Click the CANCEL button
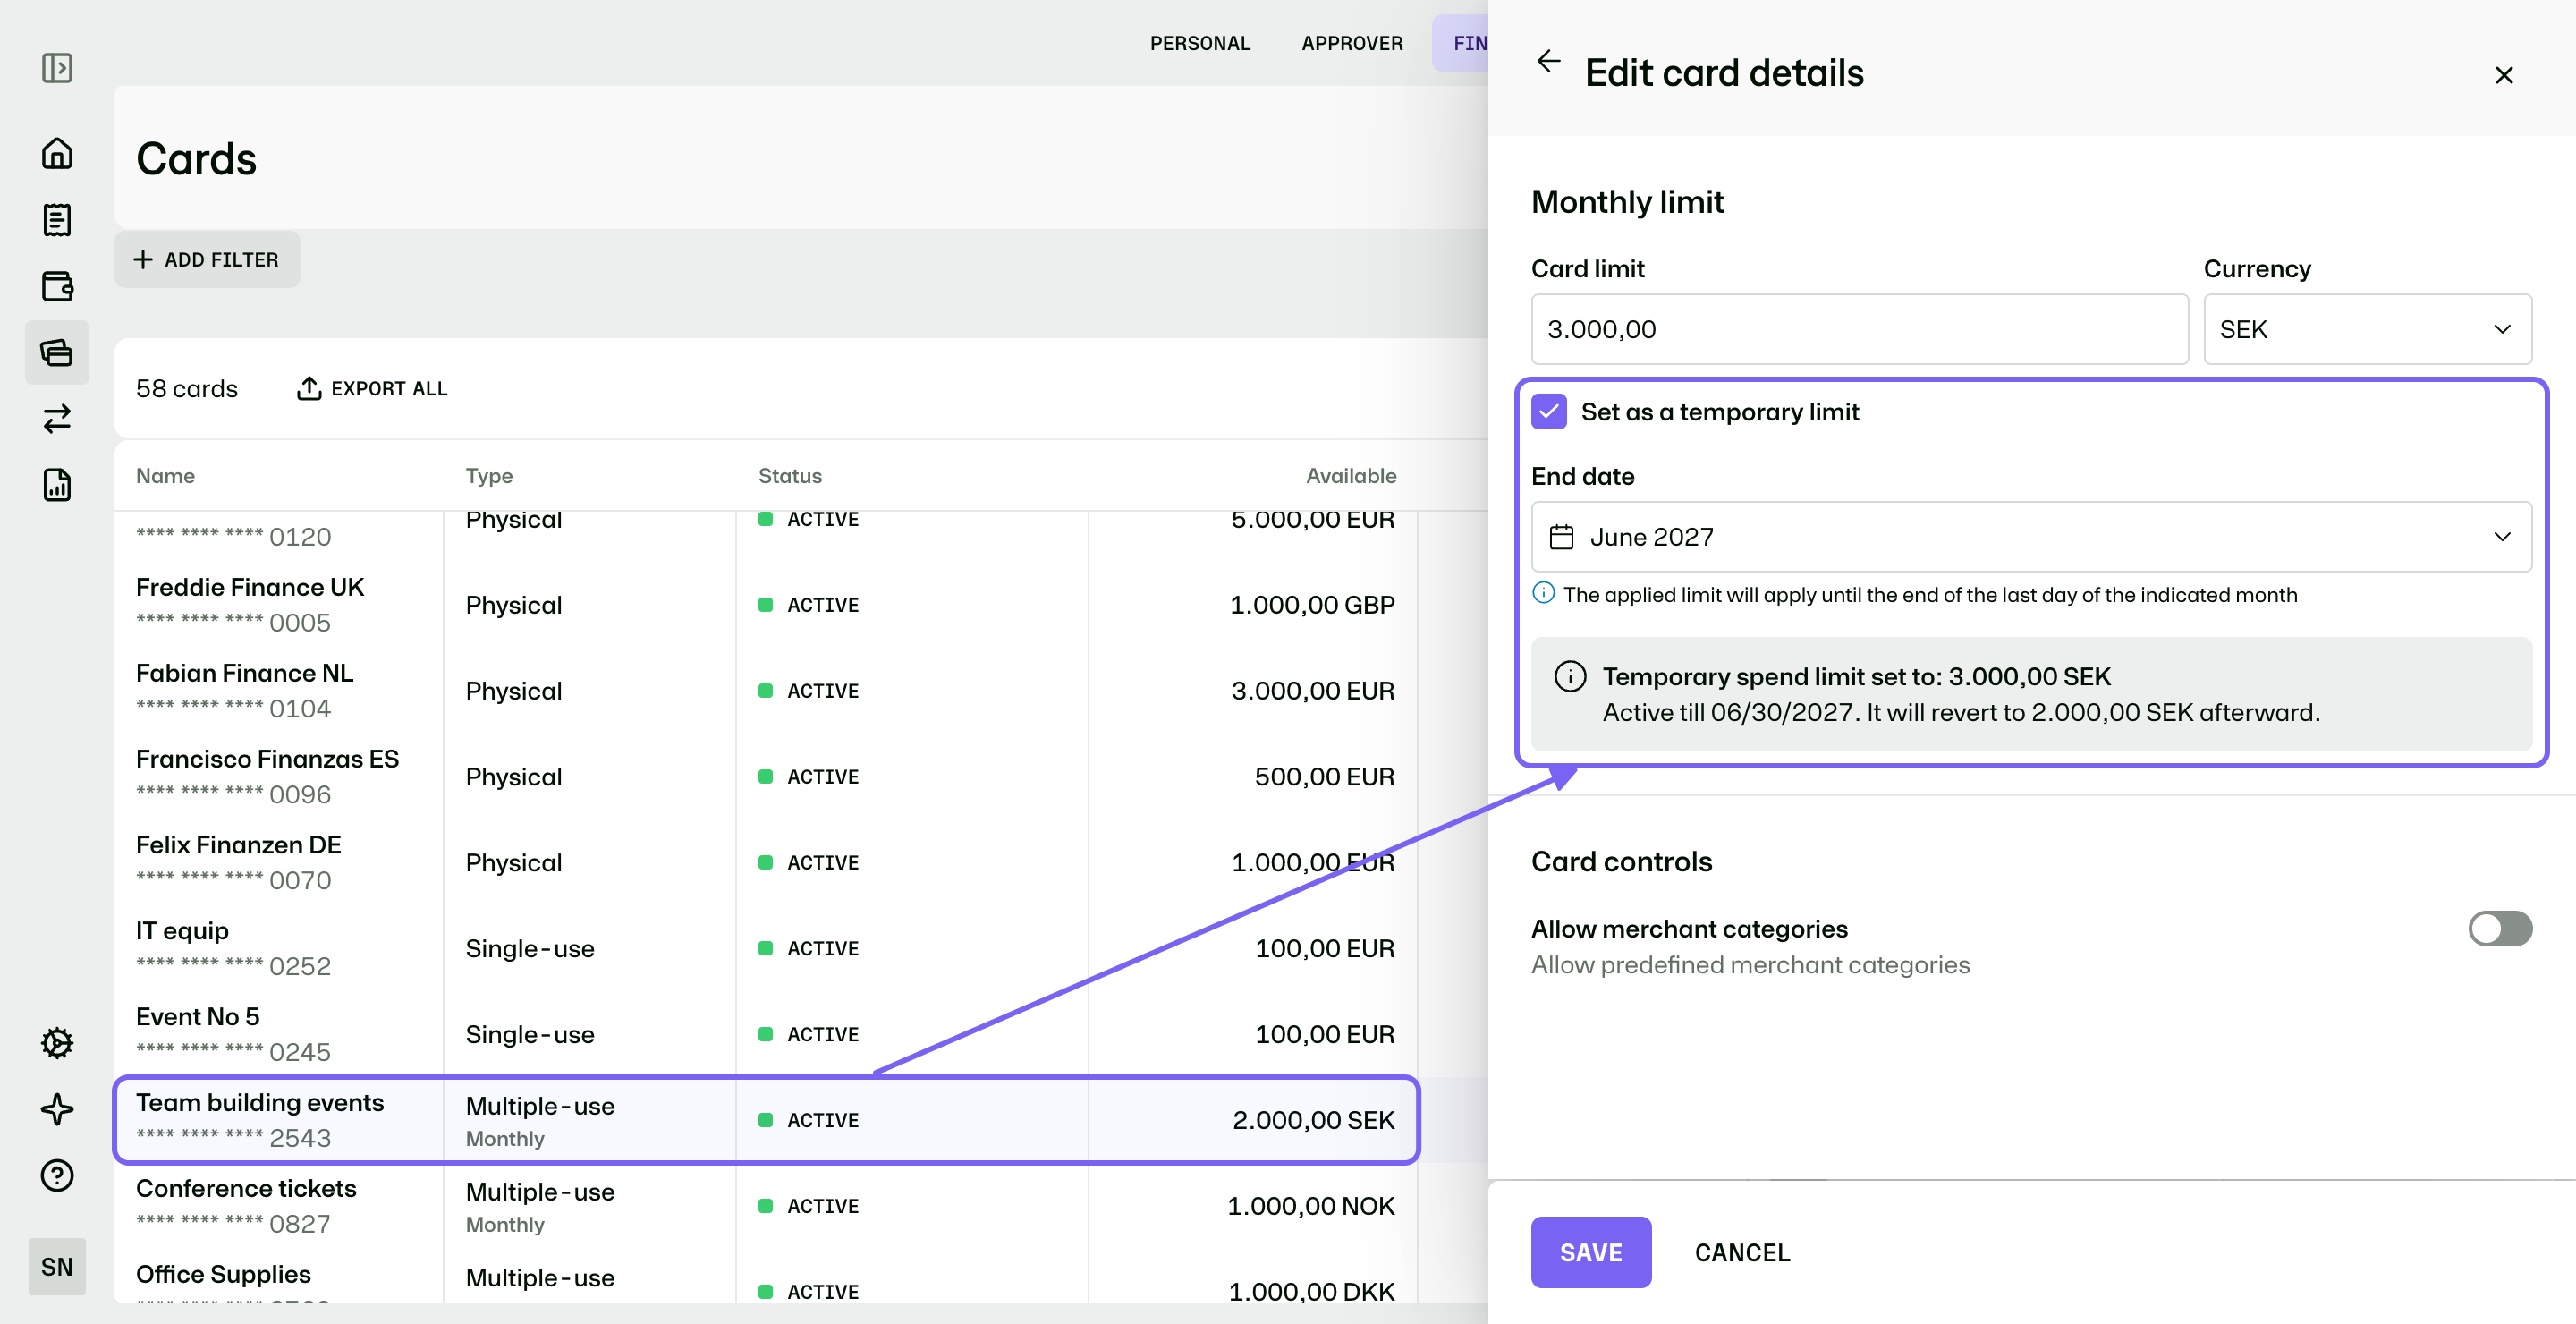Viewport: 2576px width, 1324px height. (1742, 1251)
